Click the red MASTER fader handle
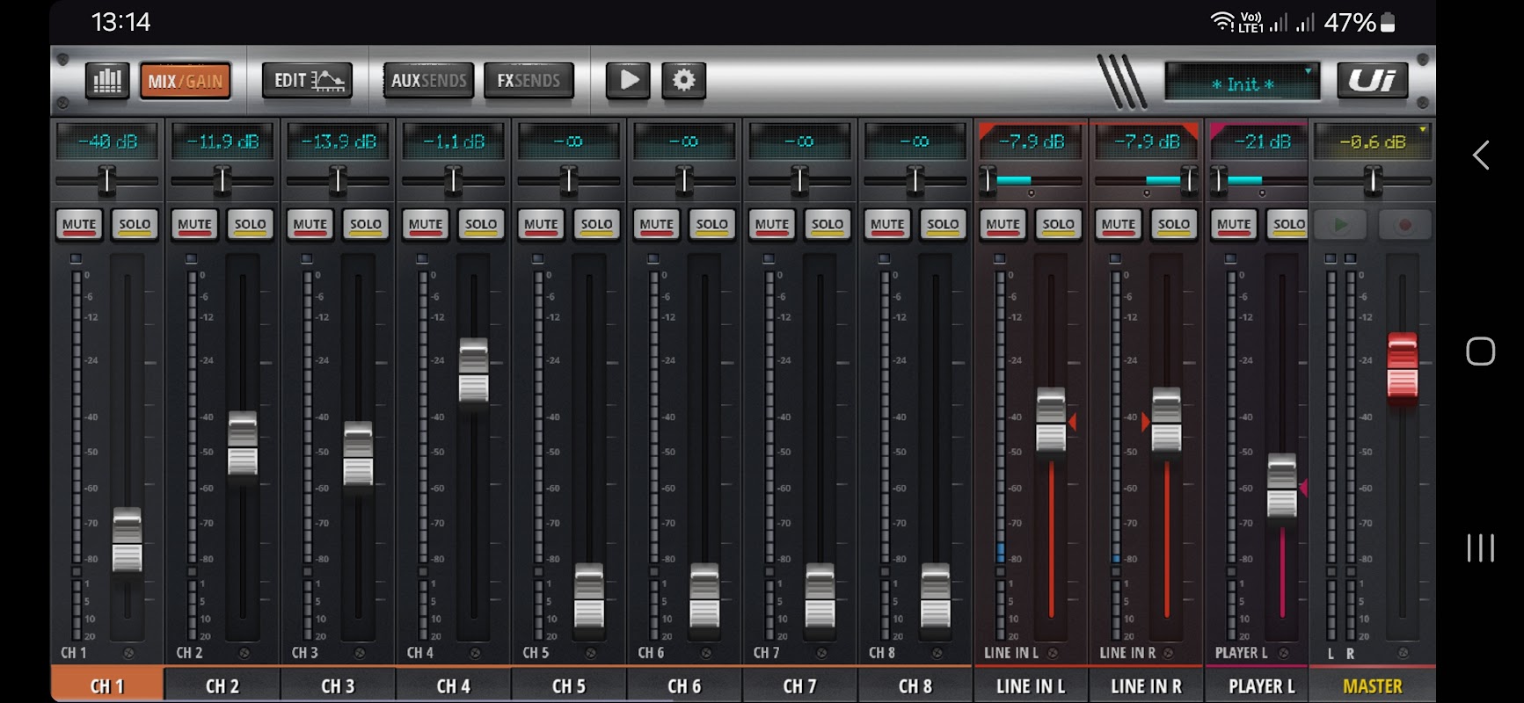The width and height of the screenshot is (1524, 703). (x=1402, y=366)
